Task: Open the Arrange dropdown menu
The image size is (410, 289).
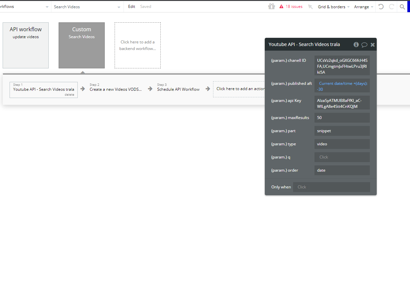Action: pyautogui.click(x=364, y=7)
